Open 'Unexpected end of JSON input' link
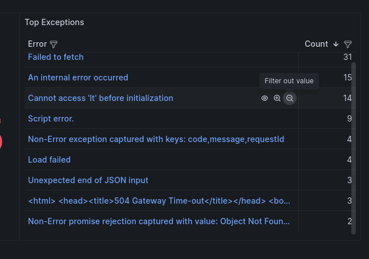 [88, 180]
